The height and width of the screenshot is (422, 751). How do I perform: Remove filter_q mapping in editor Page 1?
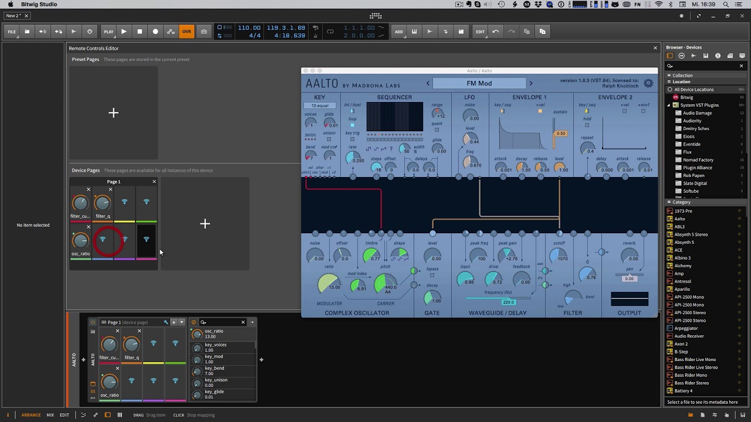[110, 189]
